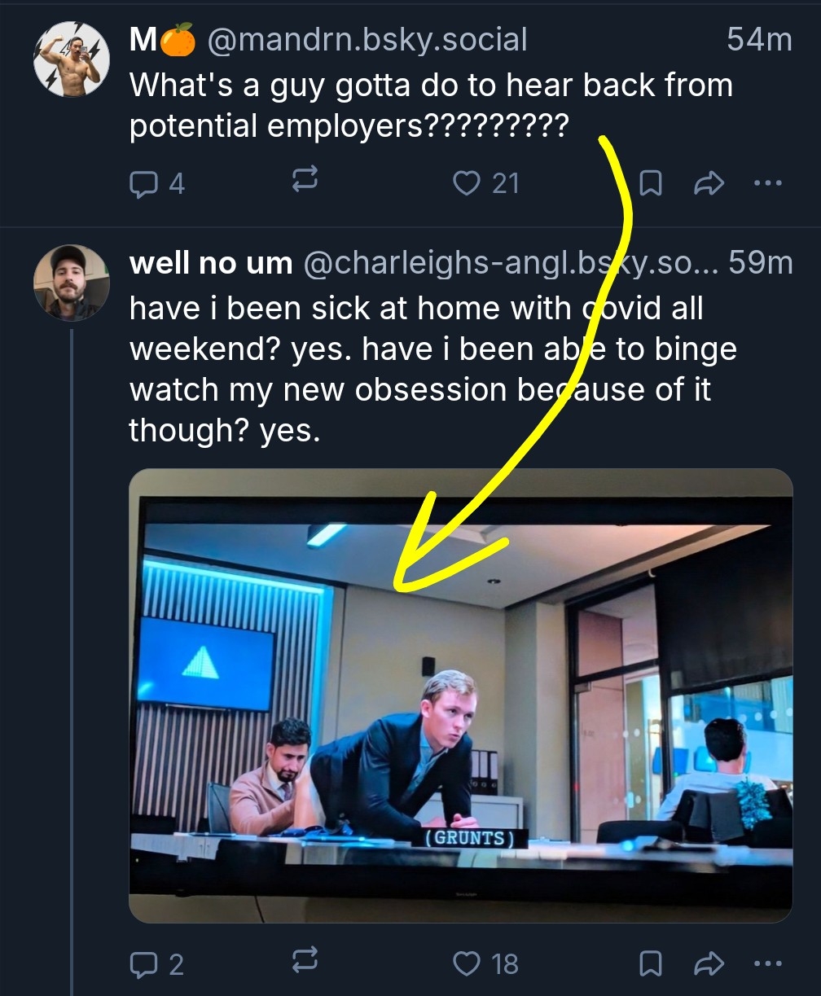Screen dimensions: 821x996
Task: Visit the @mandrn.bsky.social profile handle
Action: 367,40
